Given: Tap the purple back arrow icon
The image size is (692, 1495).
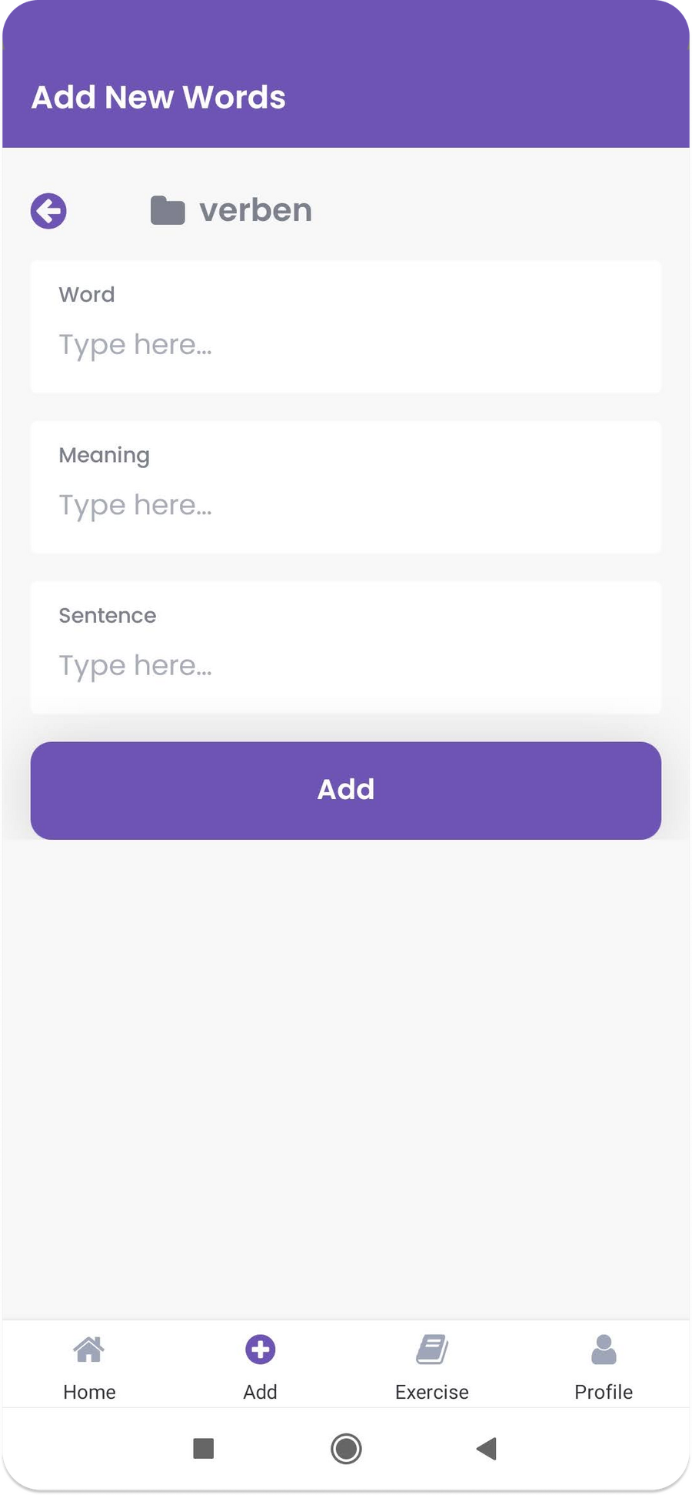Looking at the screenshot, I should (48, 211).
